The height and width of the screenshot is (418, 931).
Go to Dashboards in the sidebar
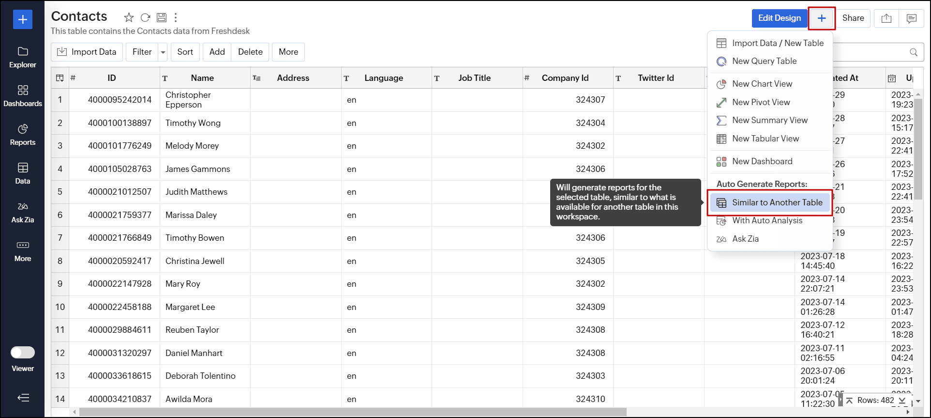pyautogui.click(x=23, y=96)
